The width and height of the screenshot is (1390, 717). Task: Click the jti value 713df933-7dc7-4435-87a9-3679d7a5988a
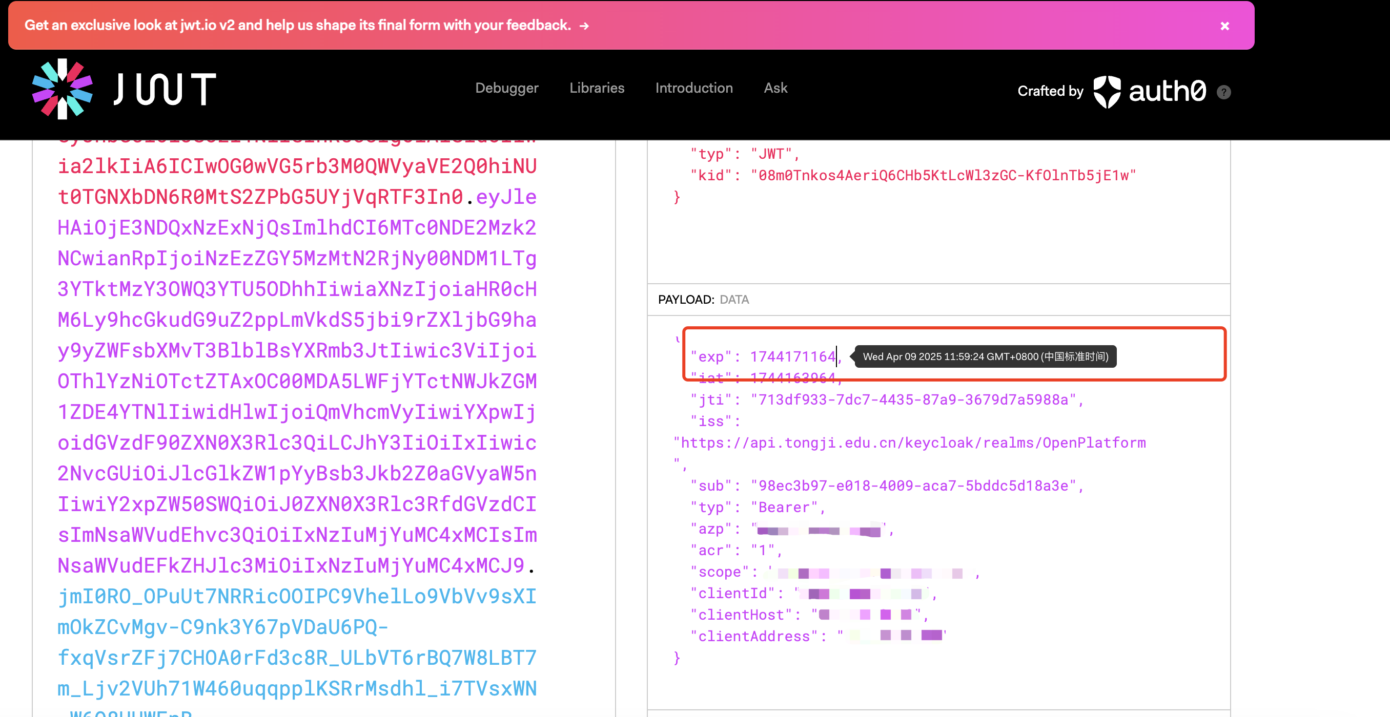point(913,399)
